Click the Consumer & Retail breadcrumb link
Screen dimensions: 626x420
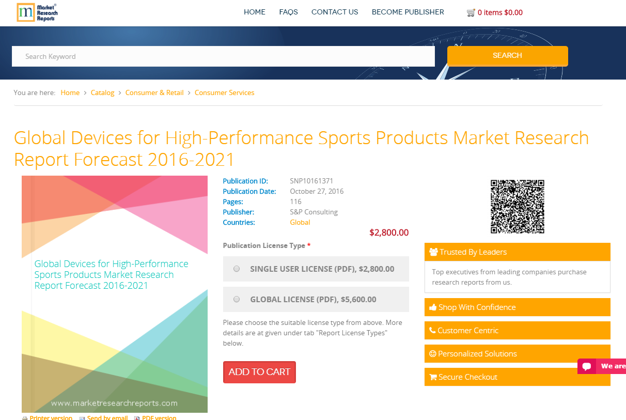coord(154,92)
